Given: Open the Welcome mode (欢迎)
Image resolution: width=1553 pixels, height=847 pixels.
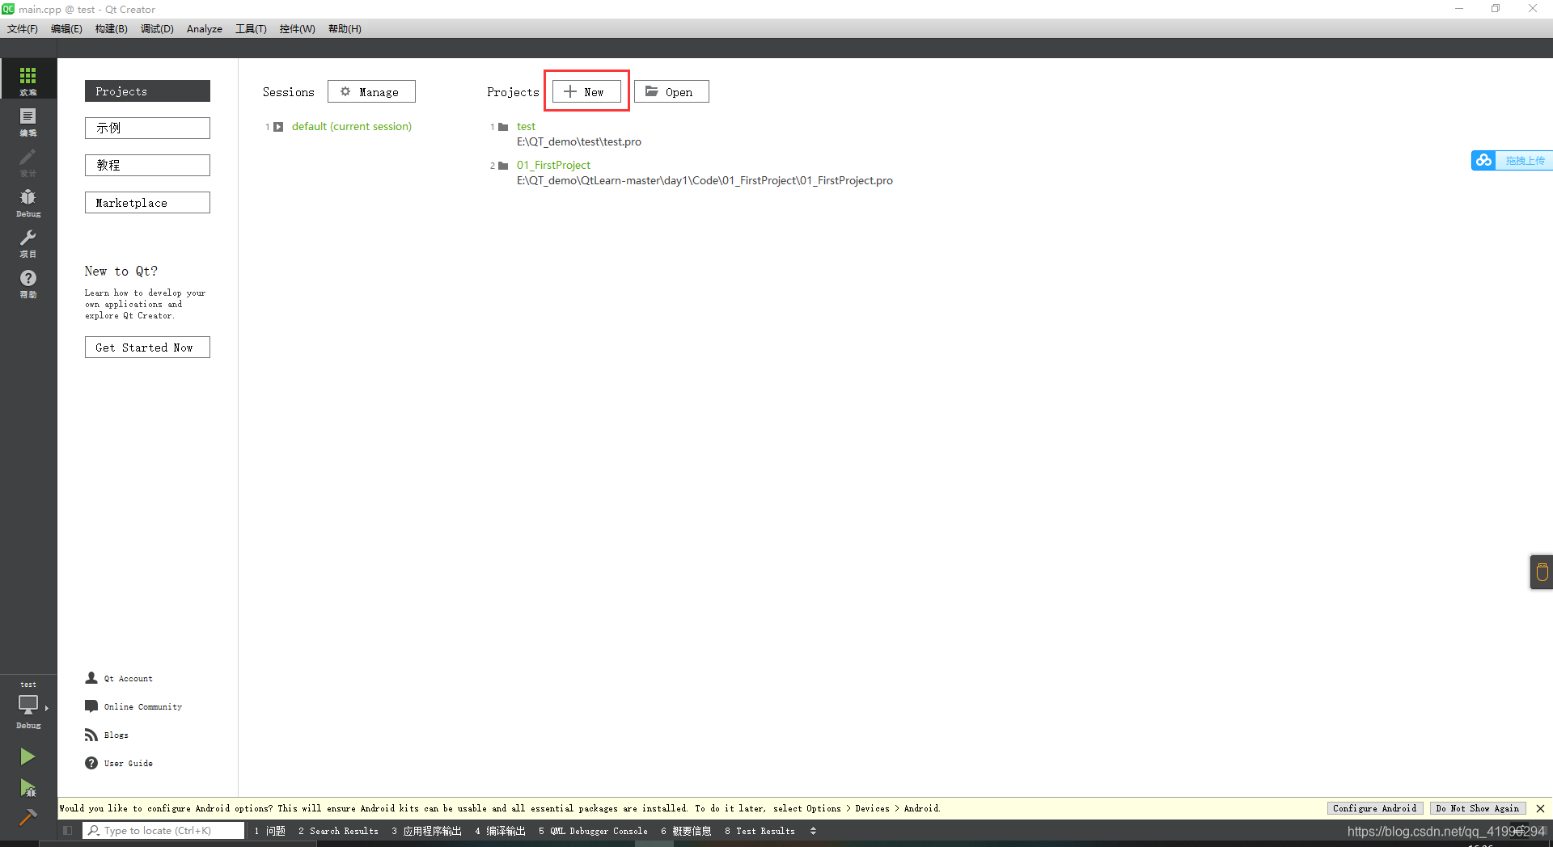Looking at the screenshot, I should (x=28, y=79).
